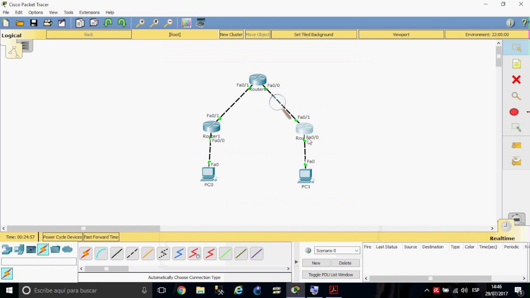Click the New Cluster button

pos(231,35)
